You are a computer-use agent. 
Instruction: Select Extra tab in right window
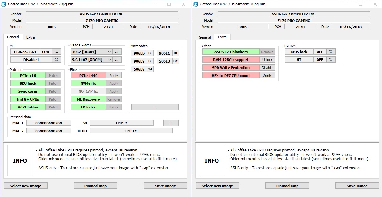(222, 37)
